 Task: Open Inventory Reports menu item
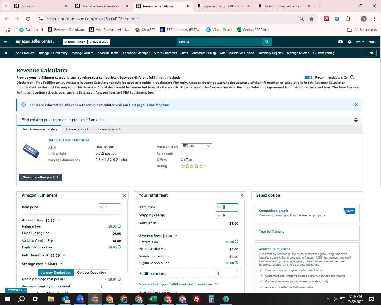pos(271,53)
